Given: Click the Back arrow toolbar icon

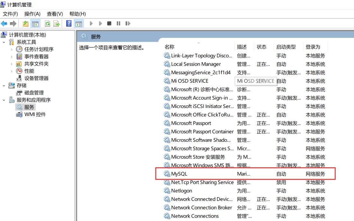Looking at the screenshot, I should [x=4, y=23].
